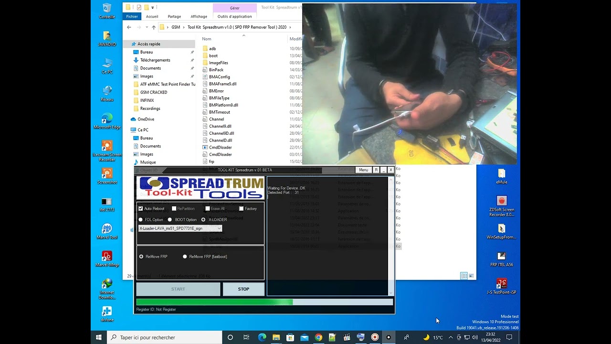Viewport: 611px width, 344px height.
Task: Open the Corbeille recycle bin desktop icon
Action: tap(107, 11)
